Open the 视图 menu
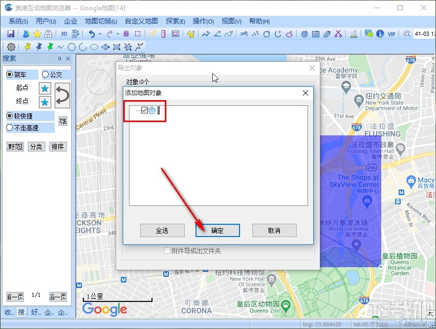The image size is (436, 329). pyautogui.click(x=231, y=21)
